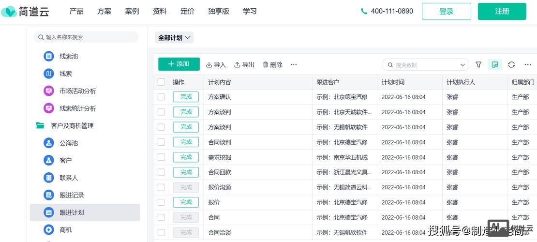This screenshot has width=537, height=242.
Task: Click the green 添加 button
Action: (x=179, y=64)
